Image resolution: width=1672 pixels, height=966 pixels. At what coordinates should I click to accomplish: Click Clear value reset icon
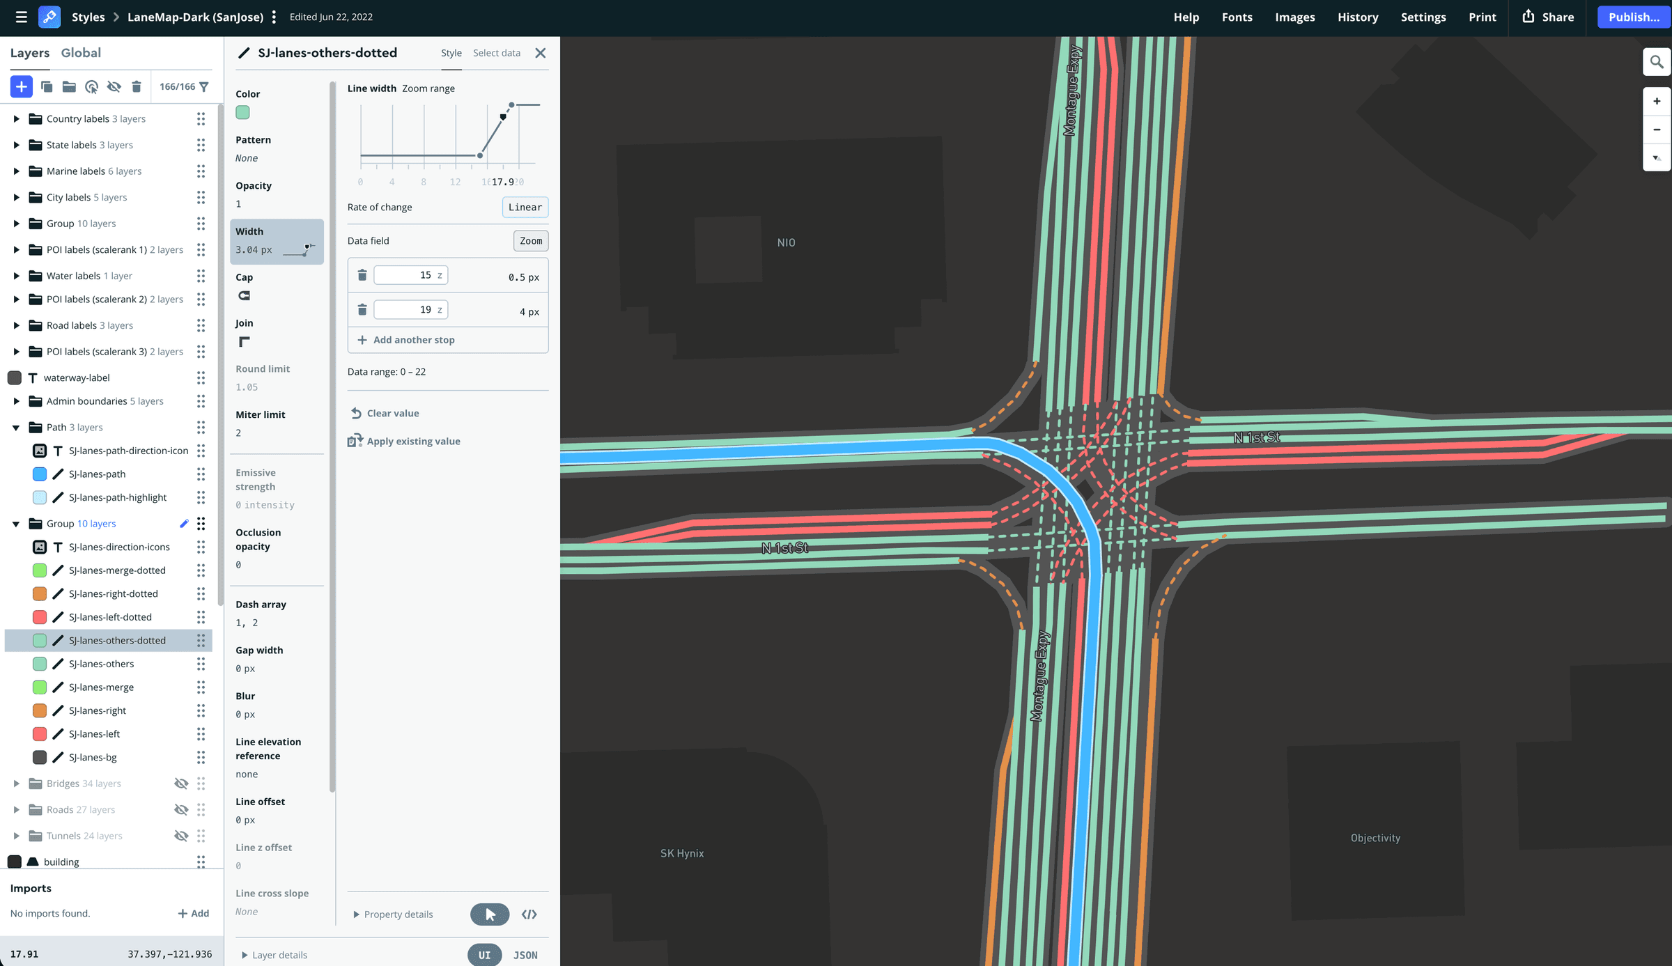point(356,414)
